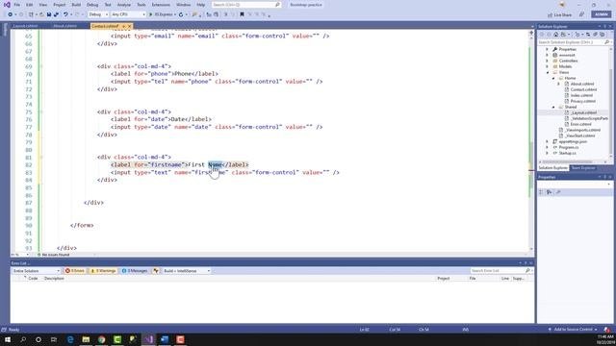
Task: Click the Windows taskbar search icon
Action: coord(23,339)
